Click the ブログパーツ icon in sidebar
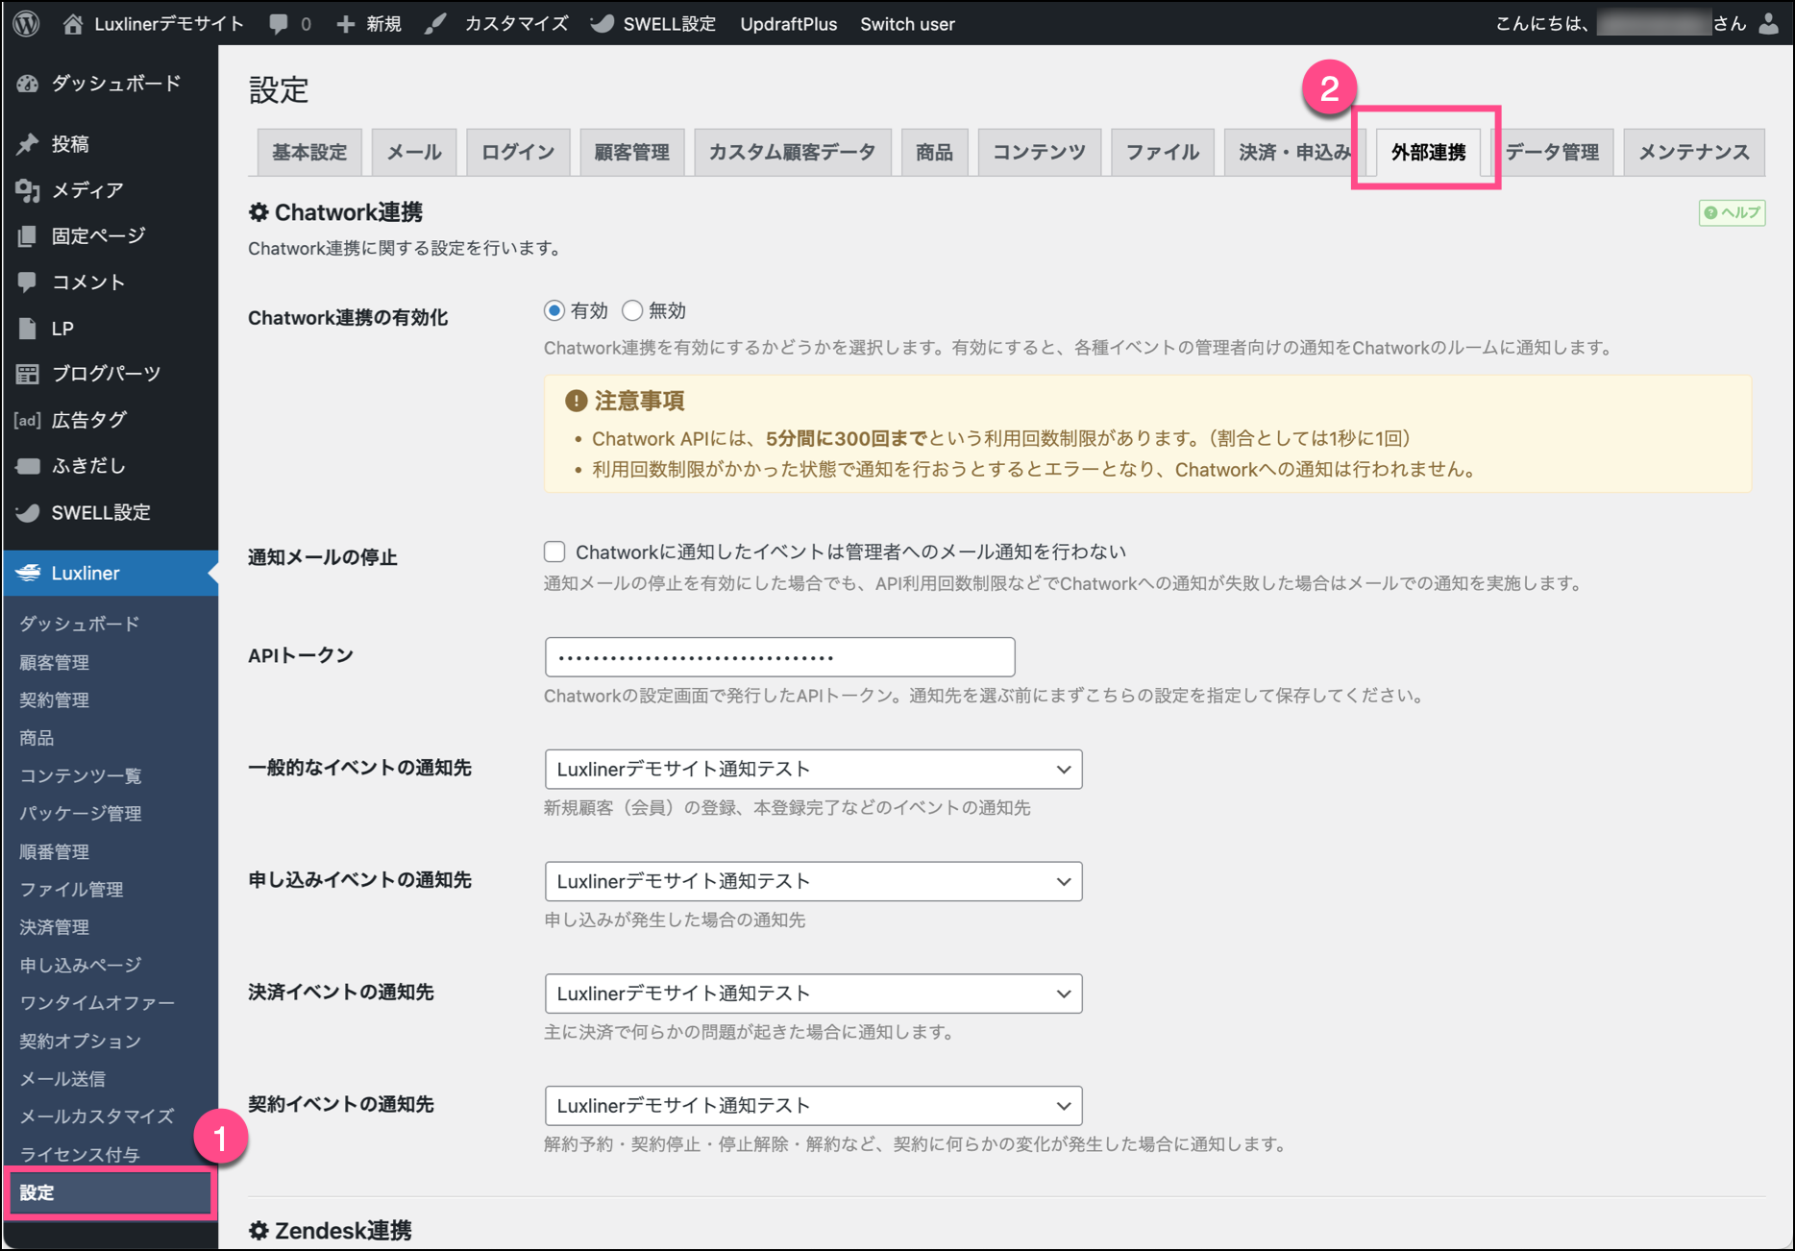 (27, 374)
